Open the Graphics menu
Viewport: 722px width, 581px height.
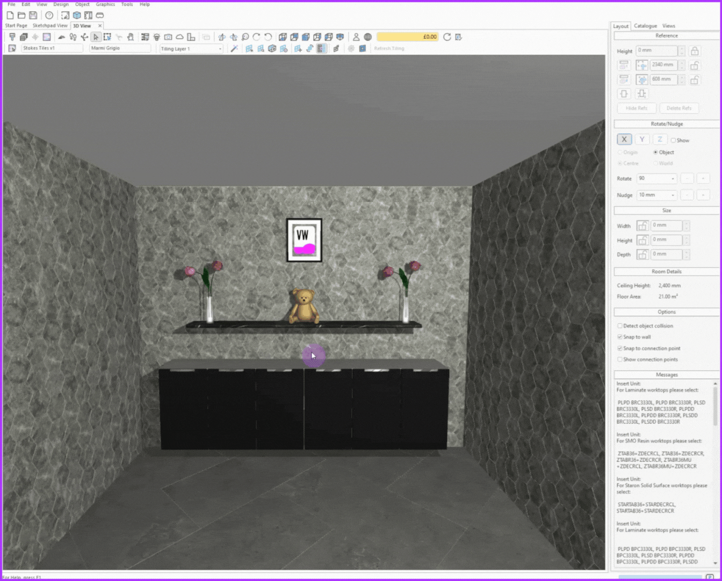(x=105, y=4)
